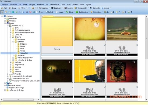Click the small move arrow icon after refresh
Screen dimensions: 148x105
click(20, 12)
